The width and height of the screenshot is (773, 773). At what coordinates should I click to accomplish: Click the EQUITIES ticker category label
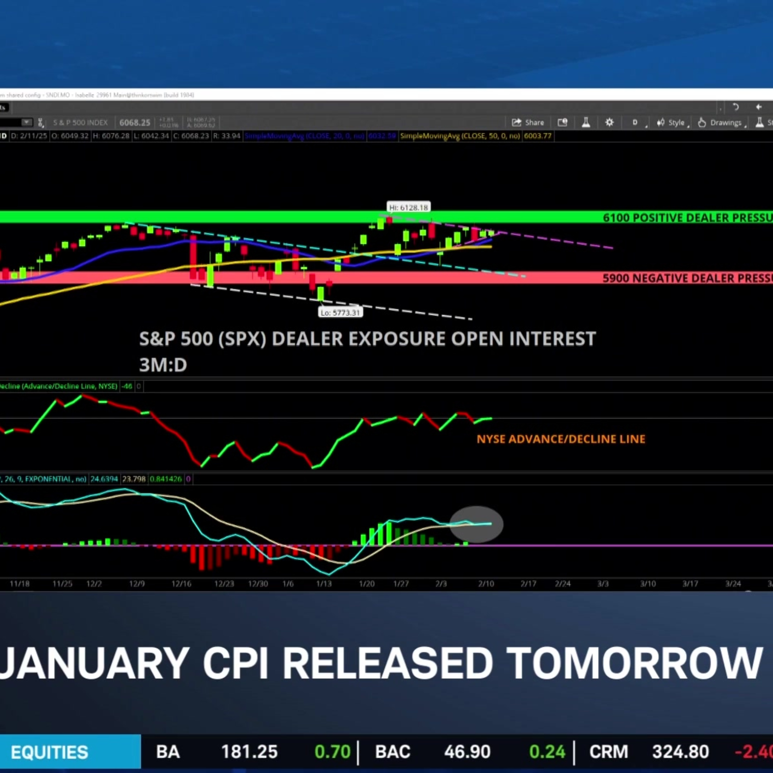(x=49, y=752)
